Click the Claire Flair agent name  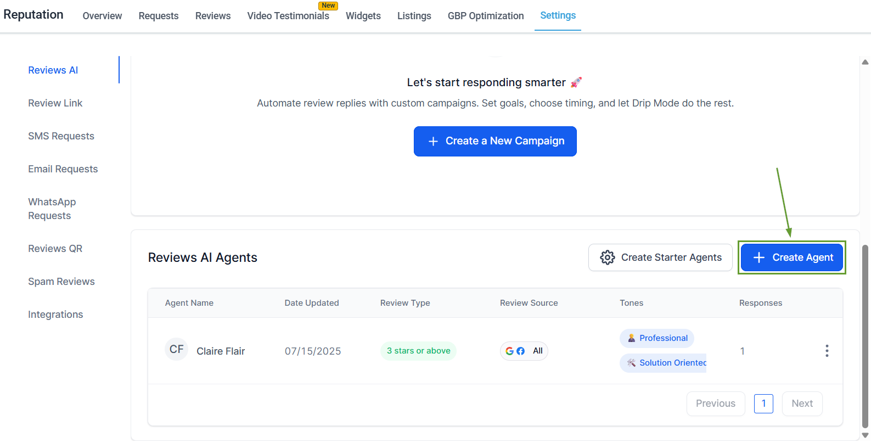[221, 351]
